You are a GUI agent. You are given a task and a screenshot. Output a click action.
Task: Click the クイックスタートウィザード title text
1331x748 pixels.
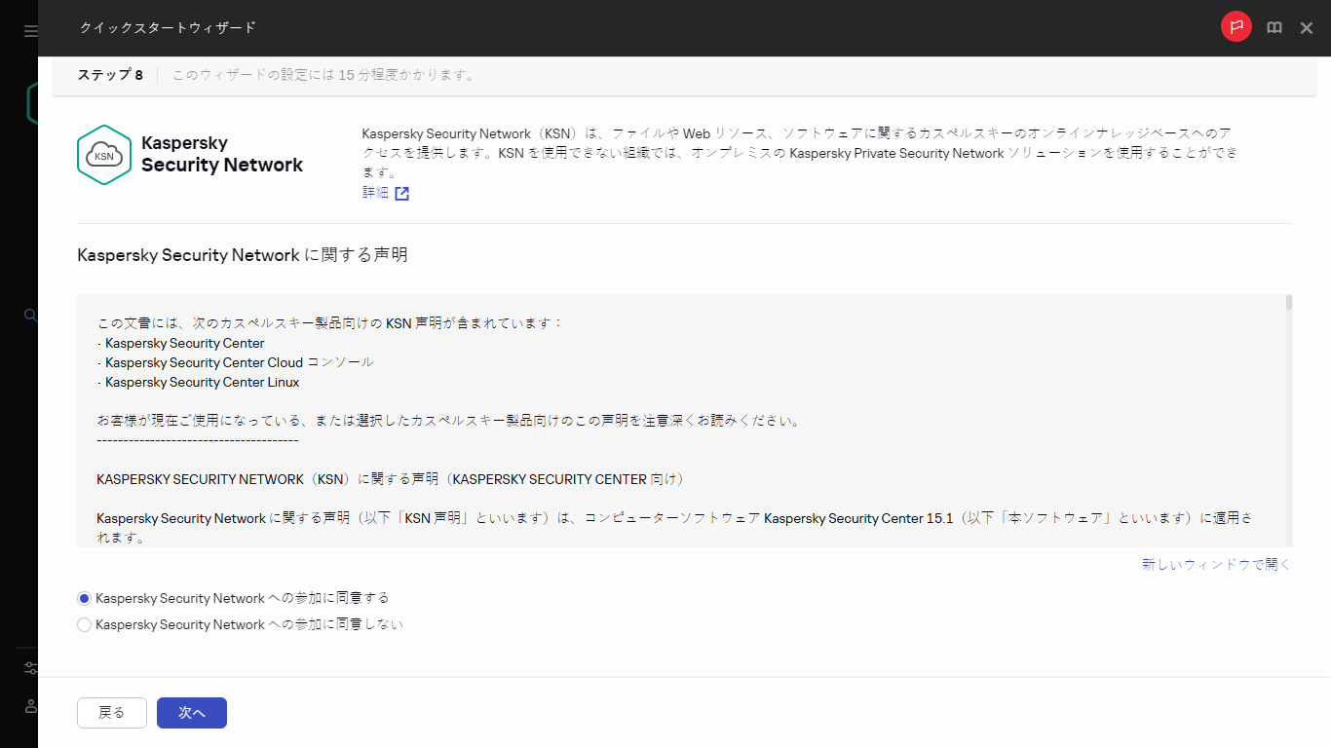168,28
